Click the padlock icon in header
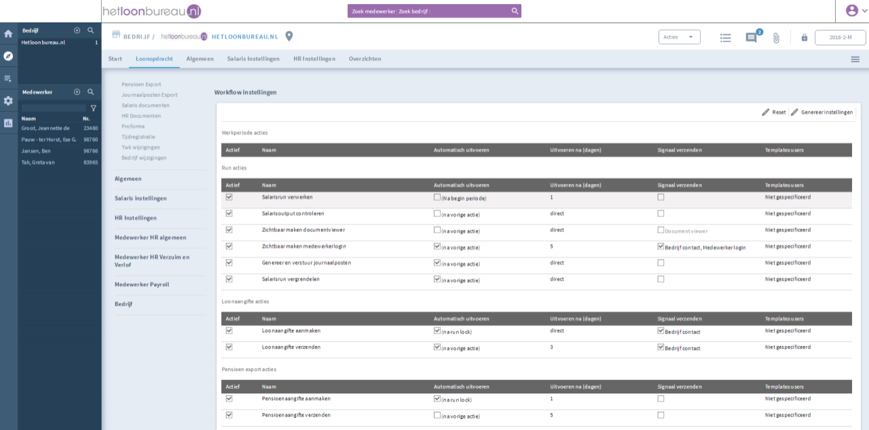Image resolution: width=869 pixels, height=430 pixels. (805, 38)
